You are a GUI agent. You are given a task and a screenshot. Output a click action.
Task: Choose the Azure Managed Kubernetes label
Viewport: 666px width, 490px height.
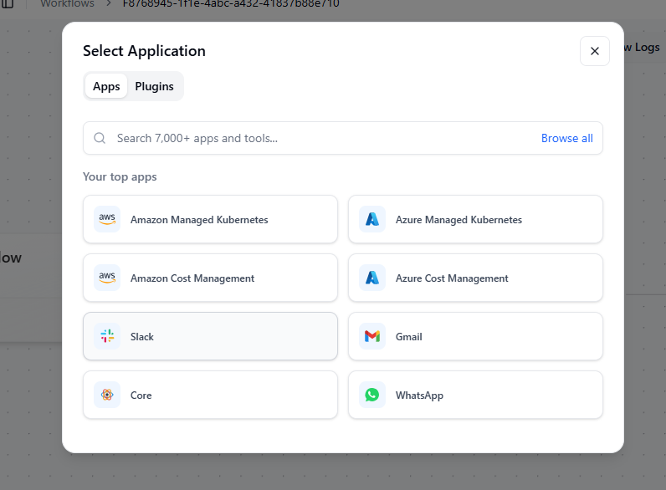pyautogui.click(x=459, y=219)
